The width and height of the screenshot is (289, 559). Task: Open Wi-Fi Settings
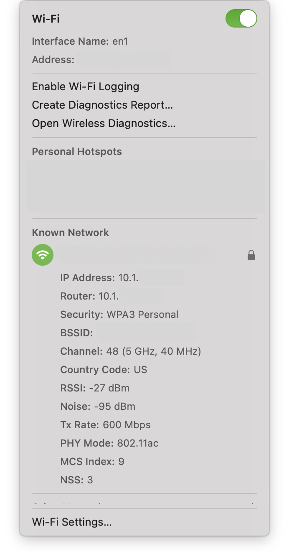(71, 522)
